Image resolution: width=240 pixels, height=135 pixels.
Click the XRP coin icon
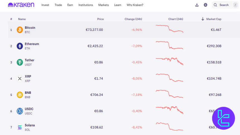pyautogui.click(x=20, y=79)
